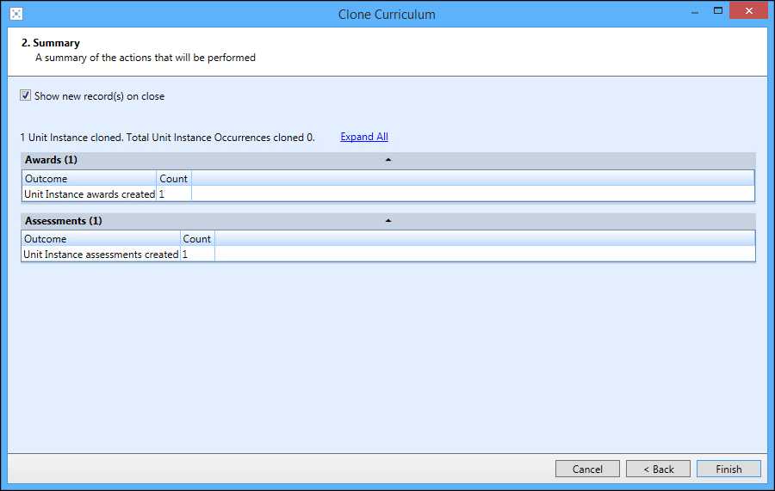Close the Clone Curriculum window

tap(749, 11)
